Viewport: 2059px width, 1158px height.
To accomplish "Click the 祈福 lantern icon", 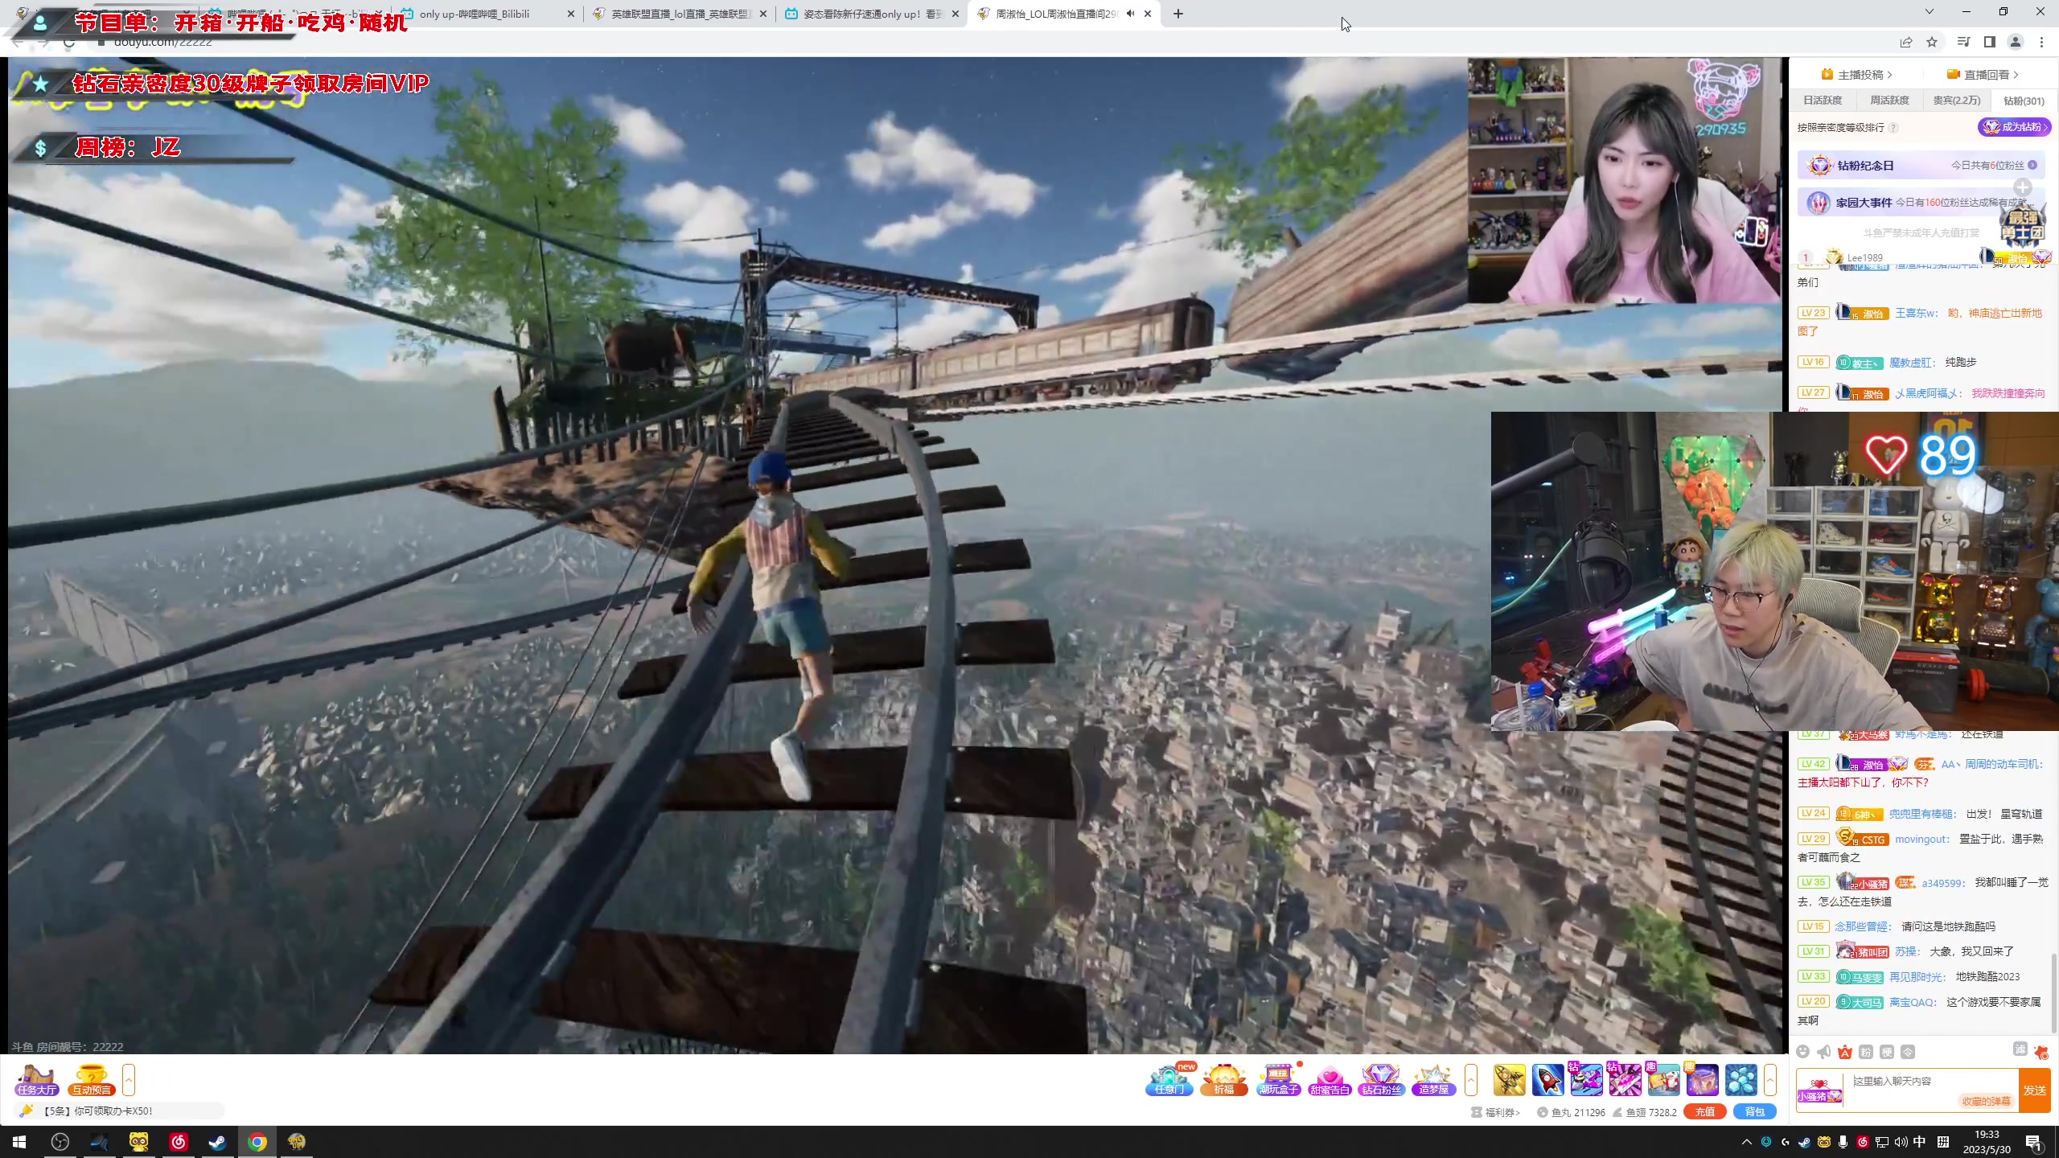I will 1223,1079.
